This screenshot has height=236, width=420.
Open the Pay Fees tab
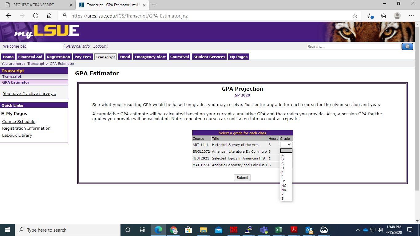(83, 57)
